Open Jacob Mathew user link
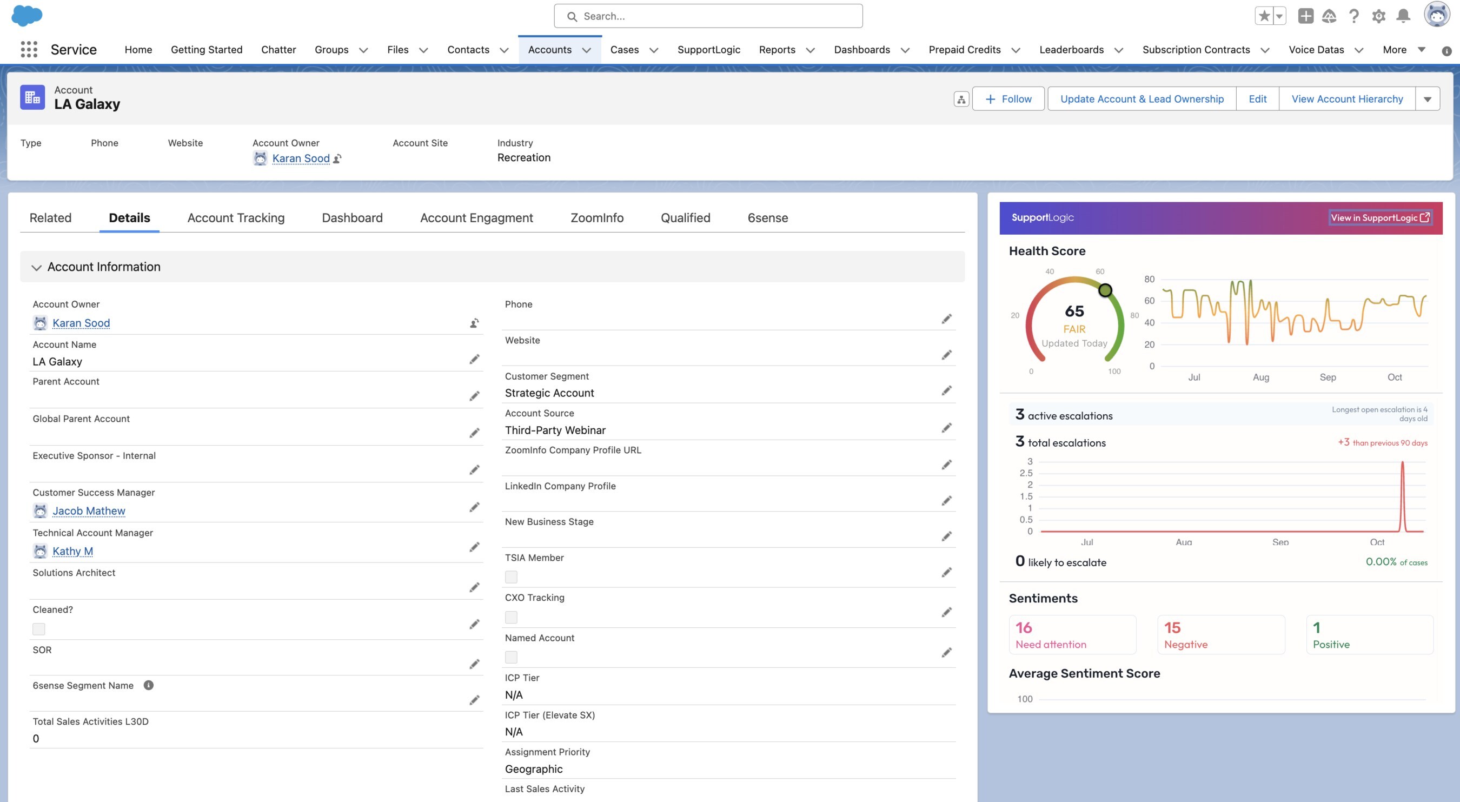 89,511
